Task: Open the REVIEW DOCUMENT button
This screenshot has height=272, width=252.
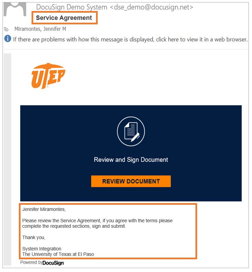Action: (x=131, y=181)
